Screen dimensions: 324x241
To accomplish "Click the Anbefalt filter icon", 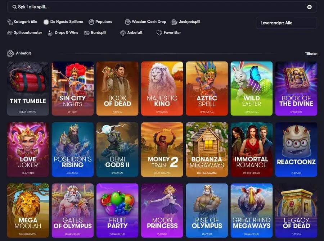I will pos(123,33).
